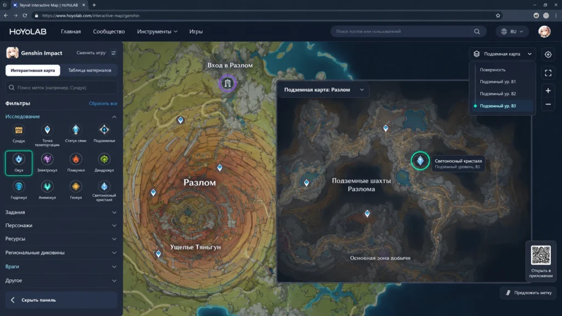Viewport: 562px width, 316px height.
Task: Click the Вход в Разлом map marker
Action: (228, 83)
